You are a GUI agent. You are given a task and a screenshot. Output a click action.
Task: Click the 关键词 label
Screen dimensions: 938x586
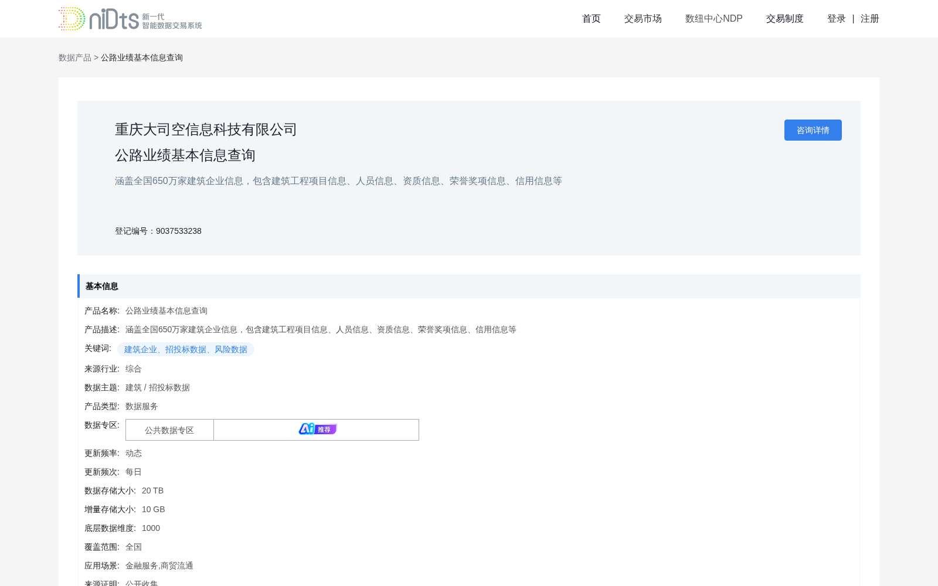(x=98, y=348)
